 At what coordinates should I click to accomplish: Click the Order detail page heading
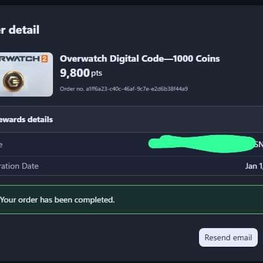[x=20, y=30]
